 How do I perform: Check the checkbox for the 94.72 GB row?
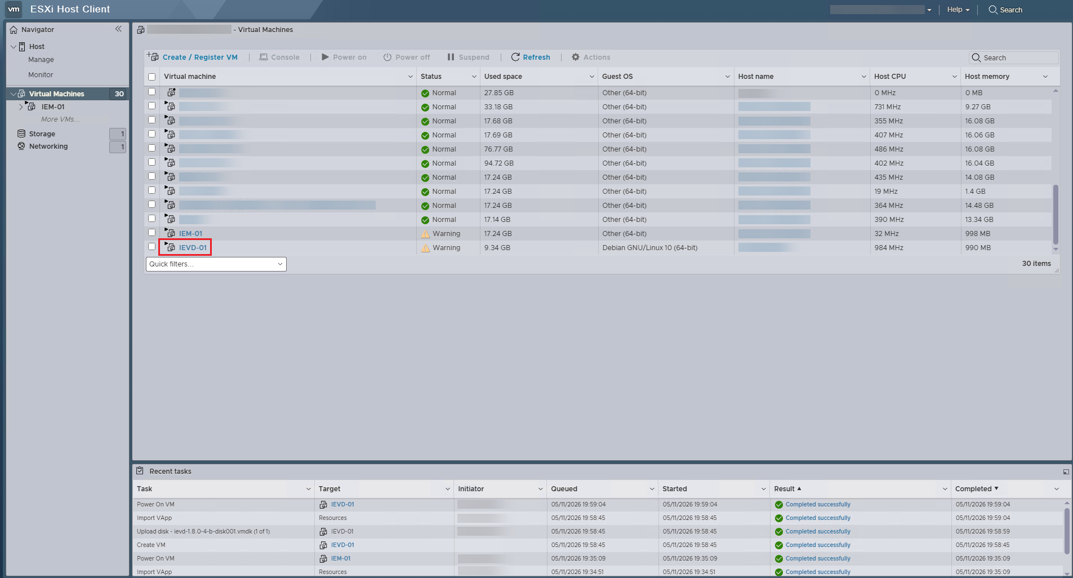click(x=152, y=162)
